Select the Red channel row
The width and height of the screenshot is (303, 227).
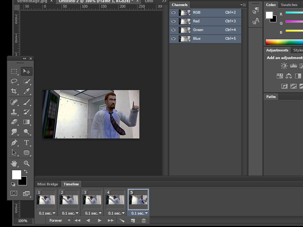(x=205, y=21)
